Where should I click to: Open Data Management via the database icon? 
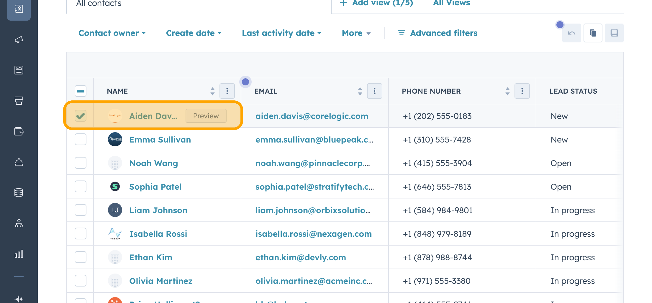pos(19,192)
